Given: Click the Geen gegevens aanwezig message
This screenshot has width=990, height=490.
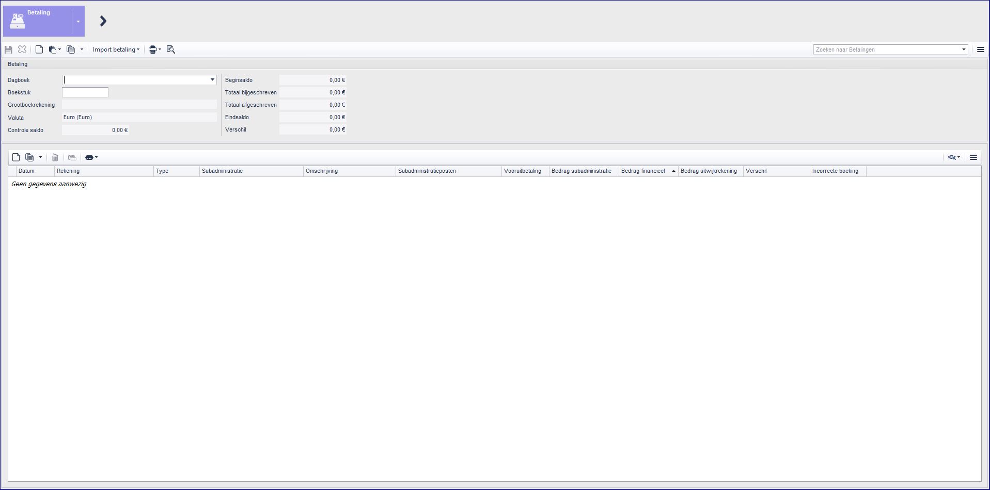Looking at the screenshot, I should (x=49, y=184).
